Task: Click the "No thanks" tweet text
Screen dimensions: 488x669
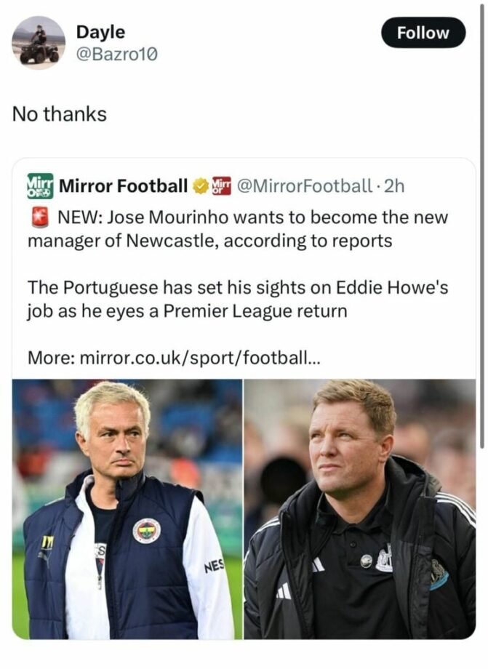Action: [60, 114]
